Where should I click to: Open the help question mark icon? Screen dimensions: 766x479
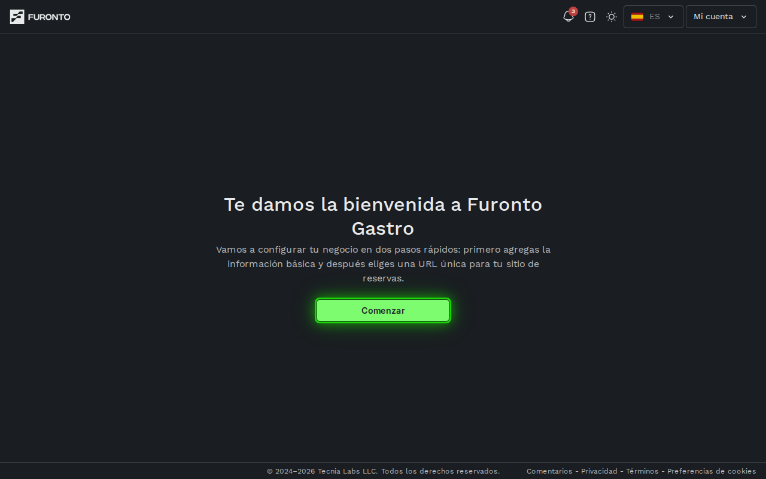[x=590, y=17]
